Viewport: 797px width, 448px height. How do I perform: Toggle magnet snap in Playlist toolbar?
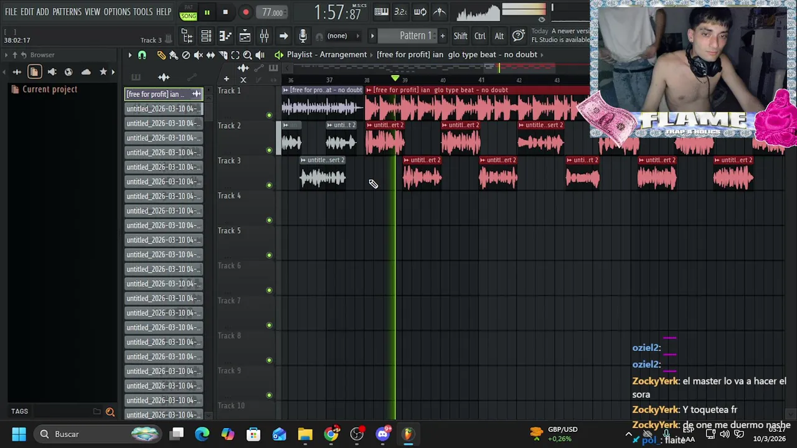pyautogui.click(x=142, y=55)
